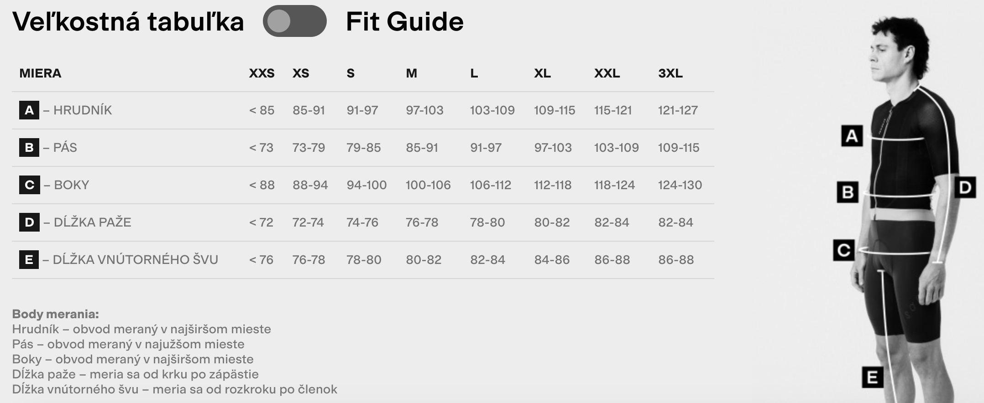This screenshot has width=984, height=403.
Task: Click the 3XL column header
Action: [x=670, y=73]
